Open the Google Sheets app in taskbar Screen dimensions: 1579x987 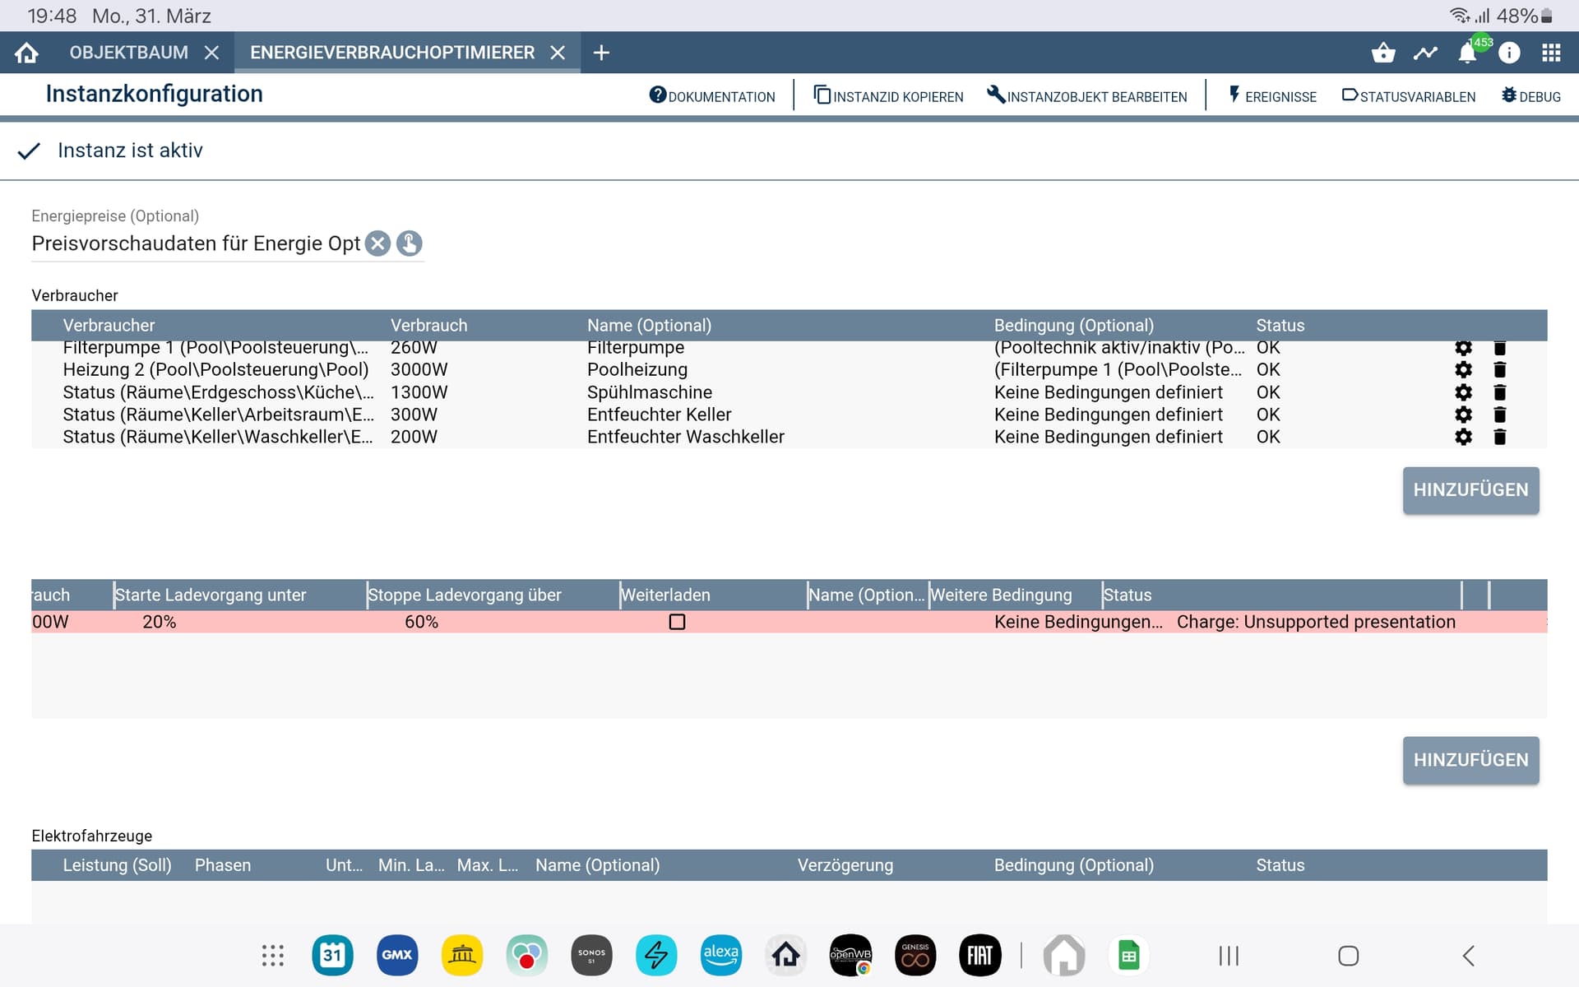coord(1129,955)
